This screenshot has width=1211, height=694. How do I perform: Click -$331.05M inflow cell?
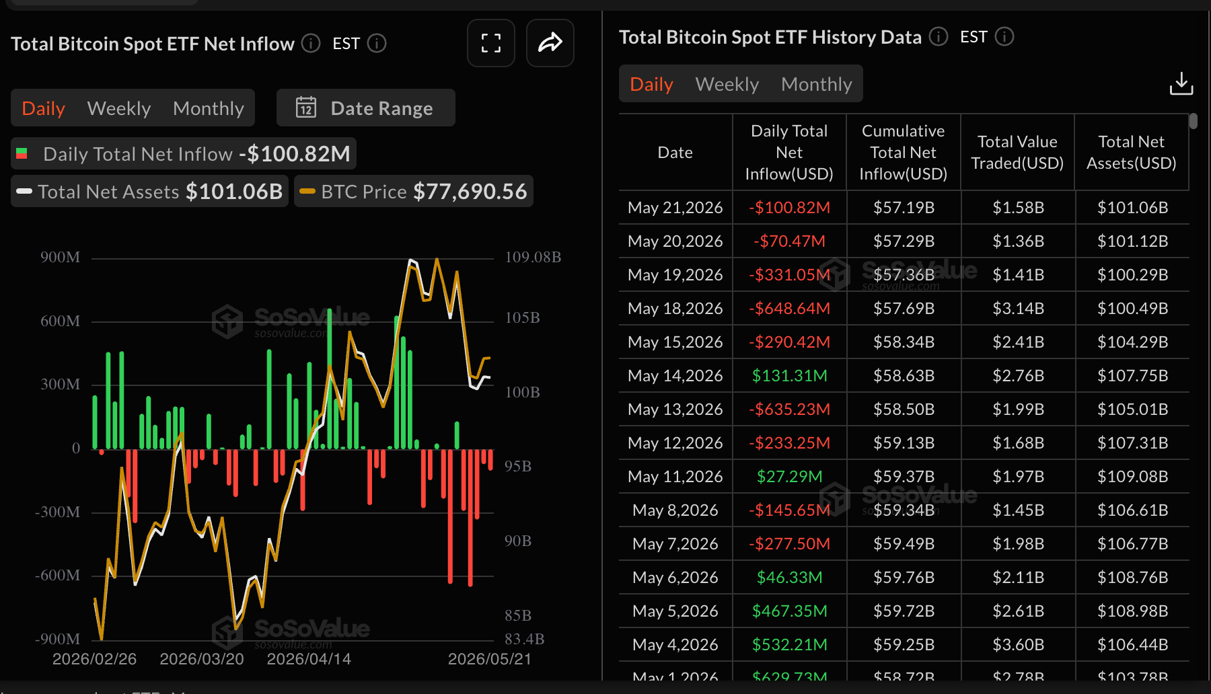789,275
